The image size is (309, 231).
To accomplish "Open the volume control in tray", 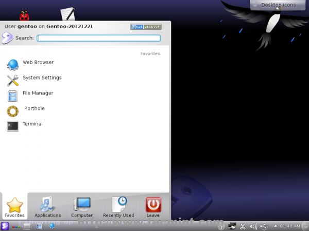I will tap(253, 226).
